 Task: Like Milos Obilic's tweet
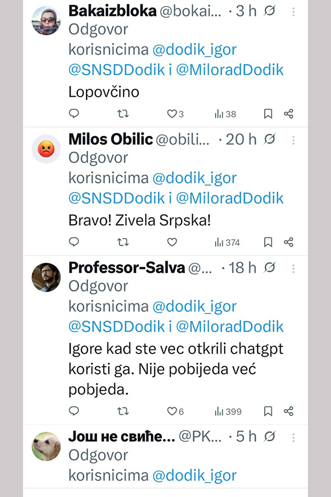tap(172, 242)
